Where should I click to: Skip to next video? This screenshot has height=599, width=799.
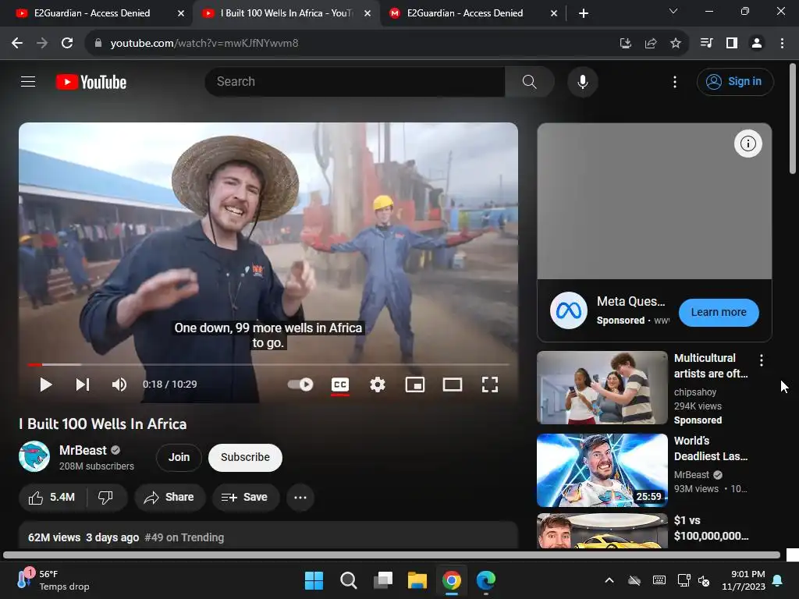point(83,385)
